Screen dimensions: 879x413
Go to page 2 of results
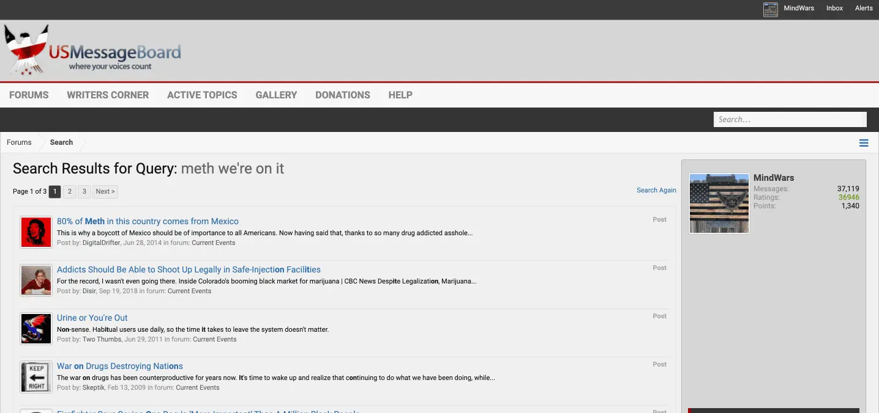tap(70, 191)
